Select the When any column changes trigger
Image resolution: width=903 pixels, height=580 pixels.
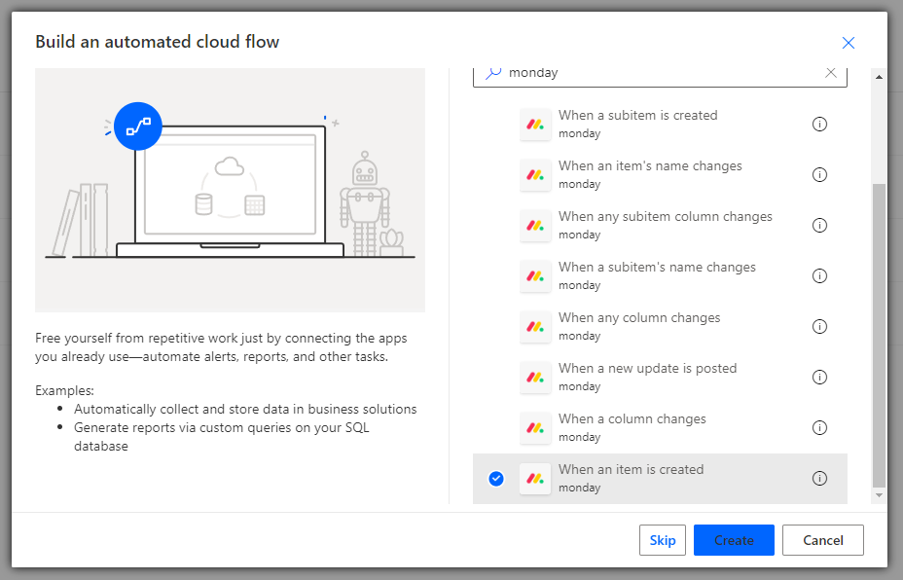tap(660, 327)
